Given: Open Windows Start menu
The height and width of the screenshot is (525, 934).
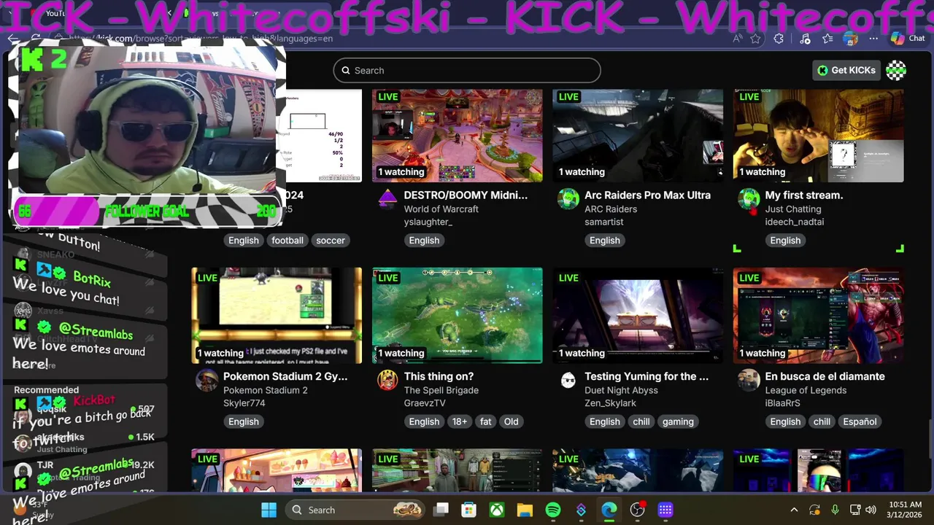Looking at the screenshot, I should coord(269,510).
